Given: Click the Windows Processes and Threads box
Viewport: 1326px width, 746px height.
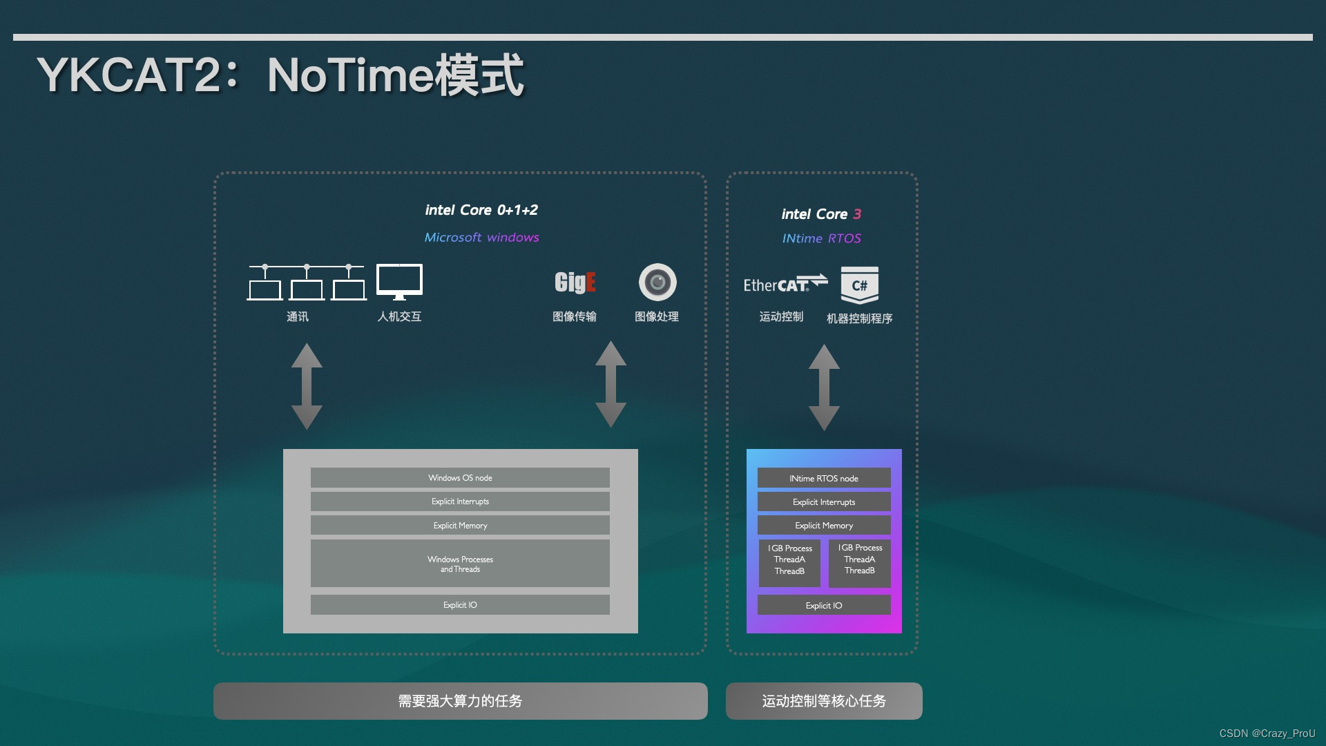Looking at the screenshot, I should tap(460, 564).
